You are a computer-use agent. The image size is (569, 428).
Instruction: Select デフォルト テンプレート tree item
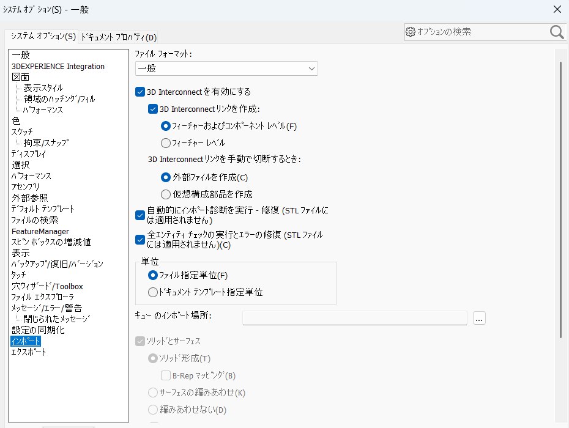(x=43, y=209)
